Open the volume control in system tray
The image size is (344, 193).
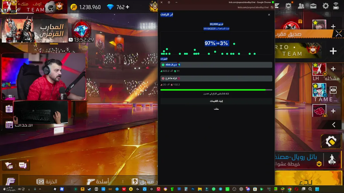coord(19,189)
